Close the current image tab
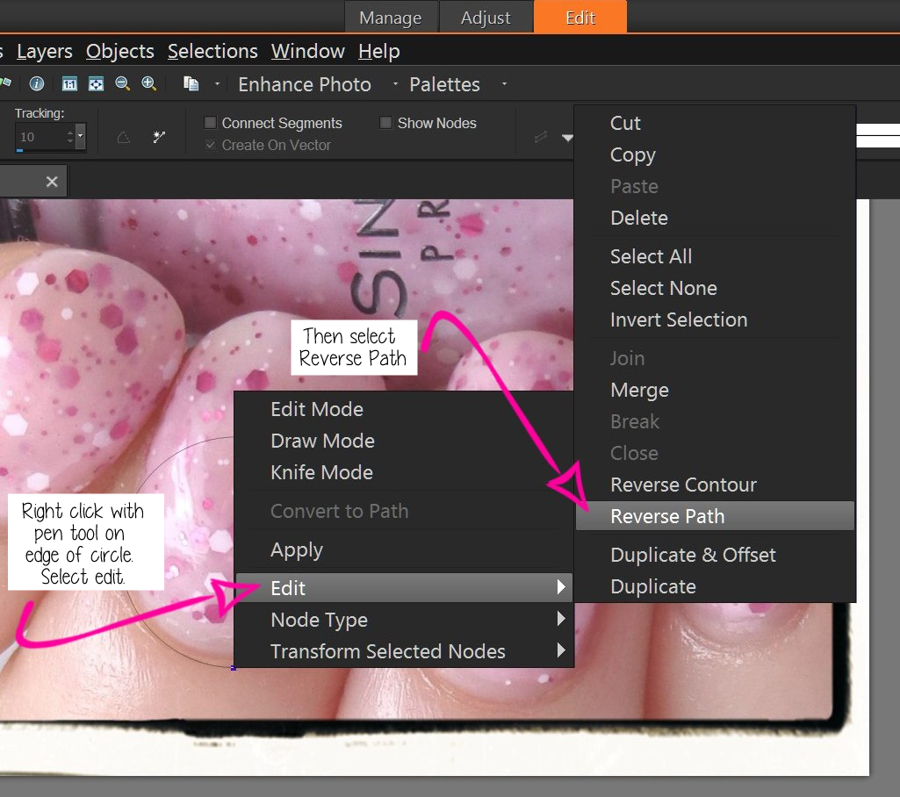 pos(51,181)
